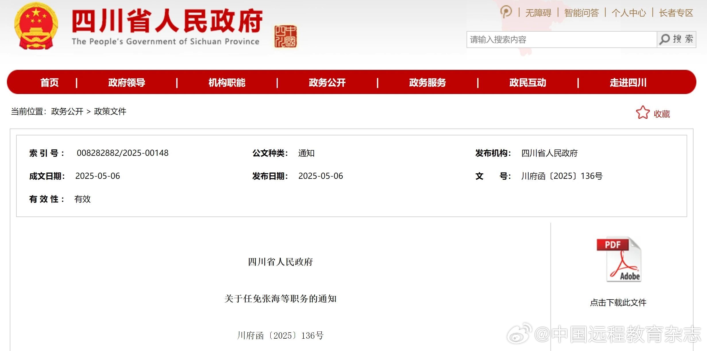This screenshot has height=351, width=707.
Task: Click the English subtitle The People's Government of Sichuan Province
Action: (x=166, y=42)
